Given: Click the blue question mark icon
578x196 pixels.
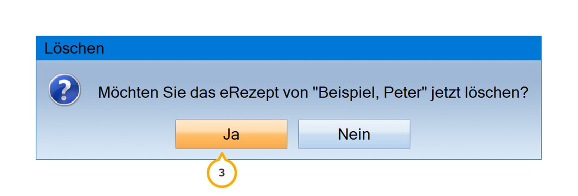Looking at the screenshot, I should [64, 90].
